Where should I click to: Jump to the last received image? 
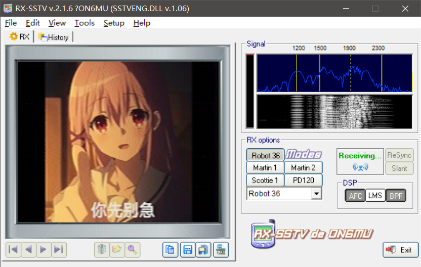pyautogui.click(x=59, y=250)
